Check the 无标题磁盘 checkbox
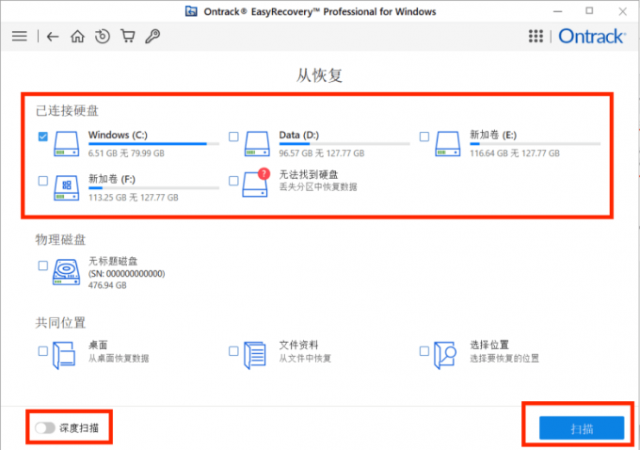Image resolution: width=640 pixels, height=450 pixels. tap(43, 265)
